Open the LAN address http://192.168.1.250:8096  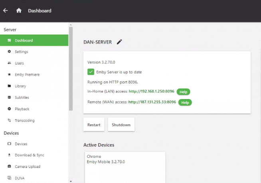click(152, 91)
